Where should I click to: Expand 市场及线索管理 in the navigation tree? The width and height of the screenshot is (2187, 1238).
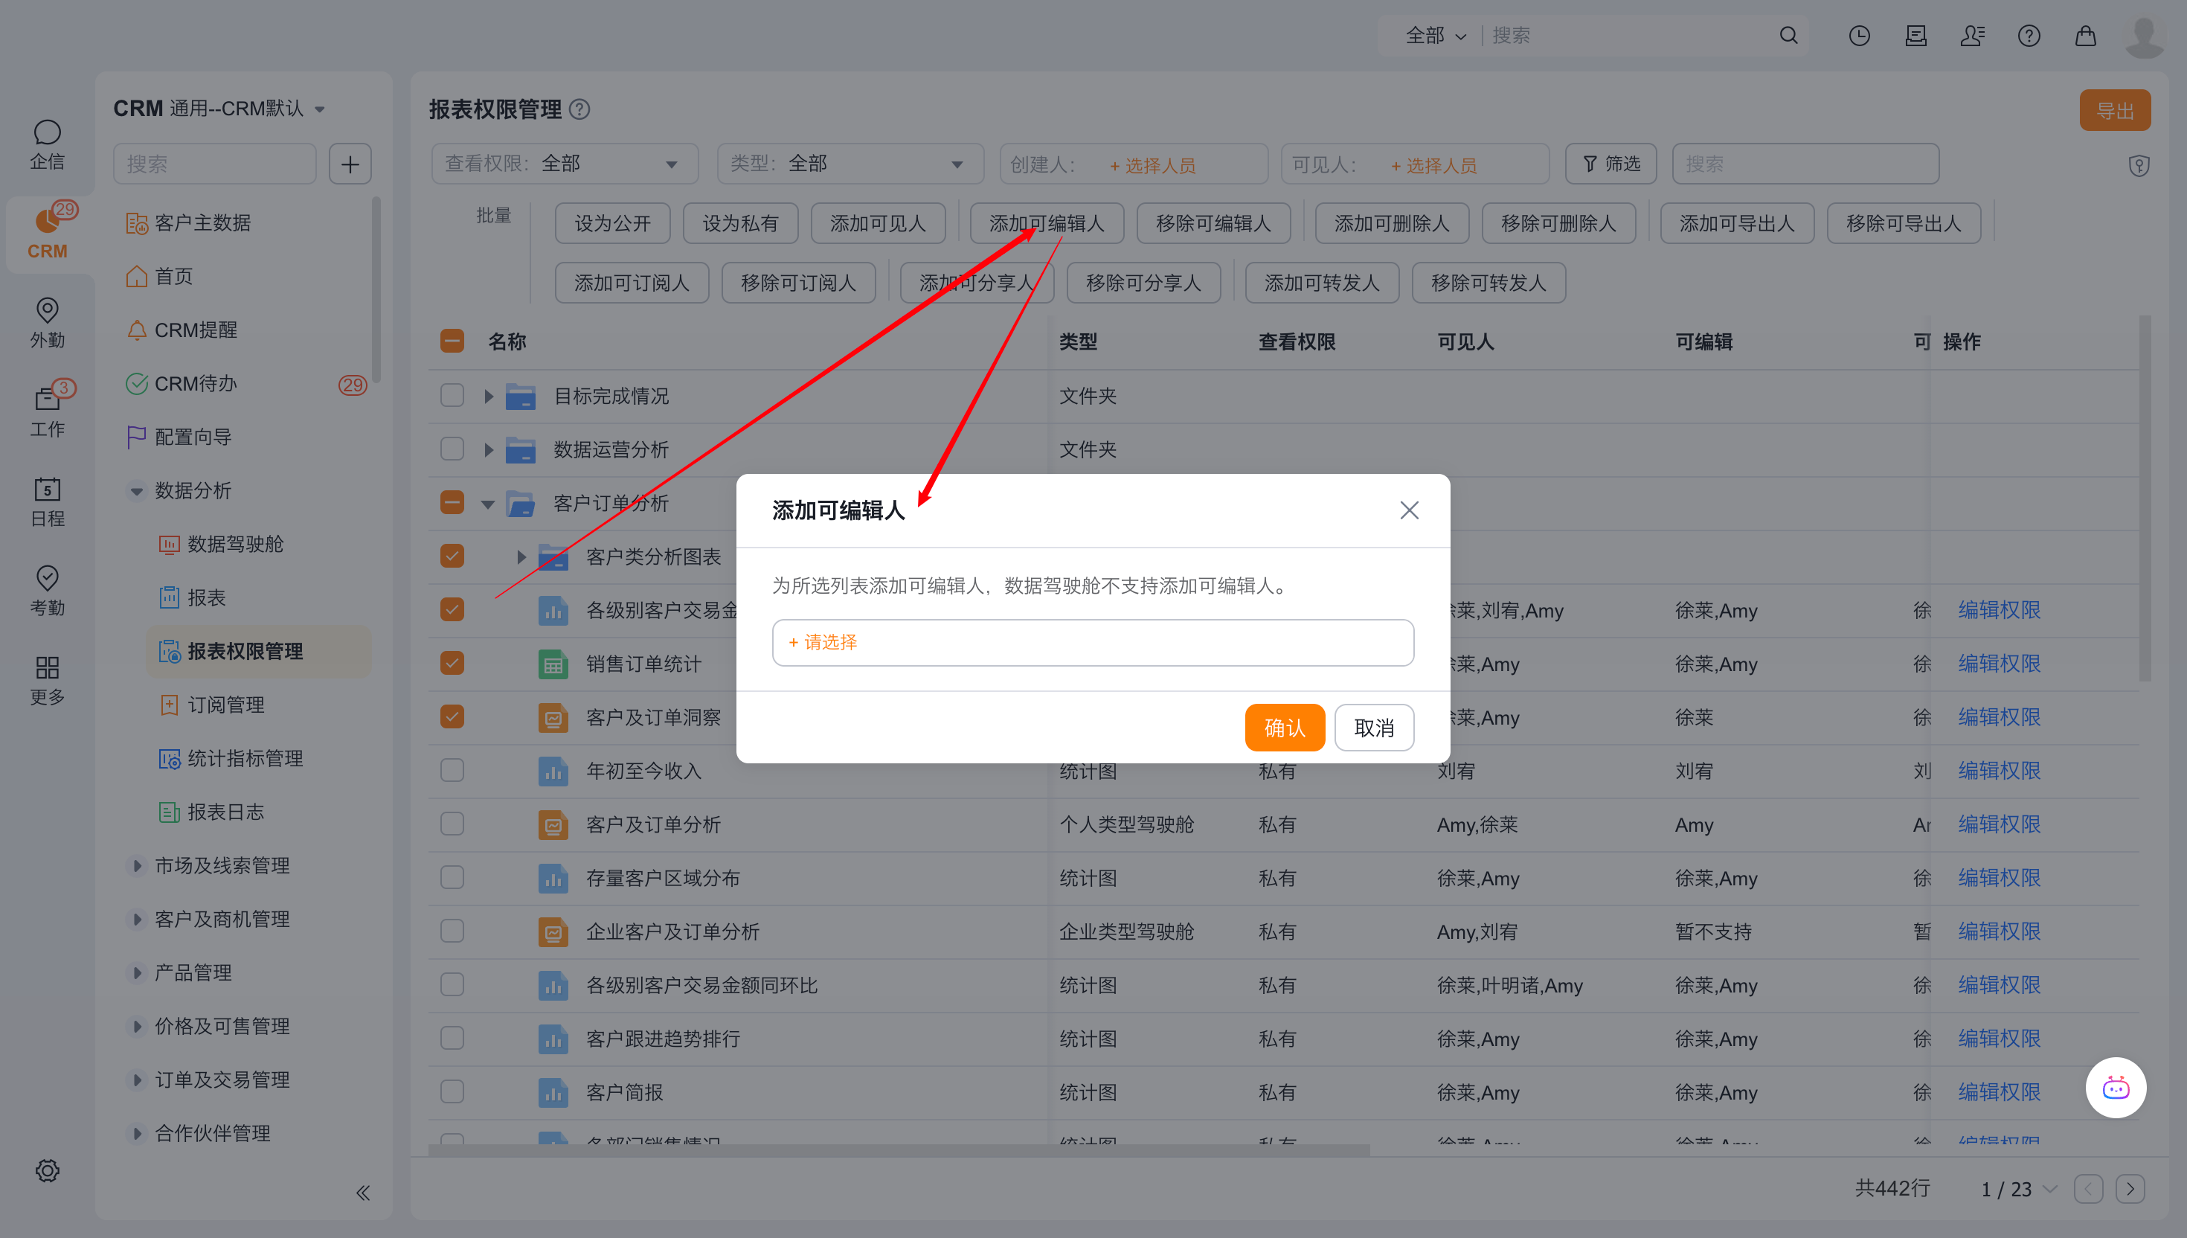click(137, 865)
